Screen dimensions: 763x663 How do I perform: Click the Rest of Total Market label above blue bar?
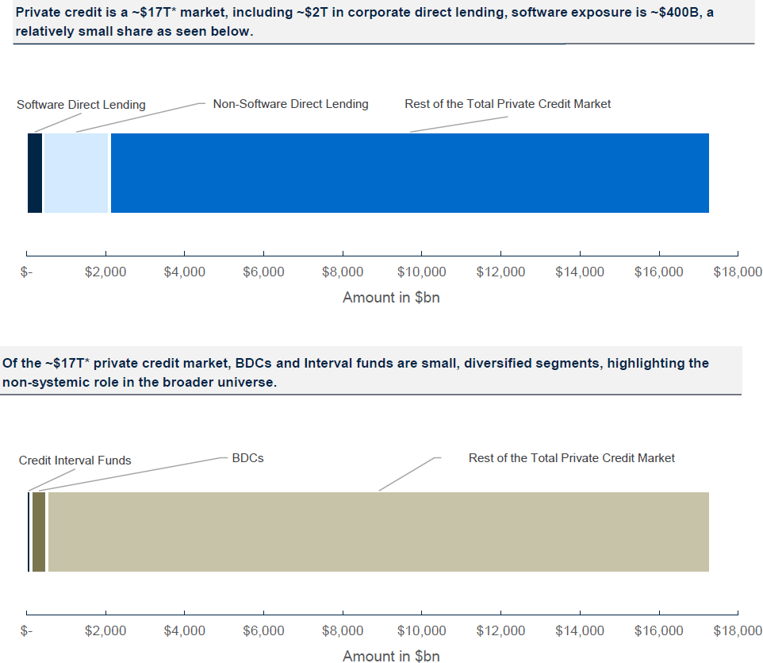[x=508, y=104]
